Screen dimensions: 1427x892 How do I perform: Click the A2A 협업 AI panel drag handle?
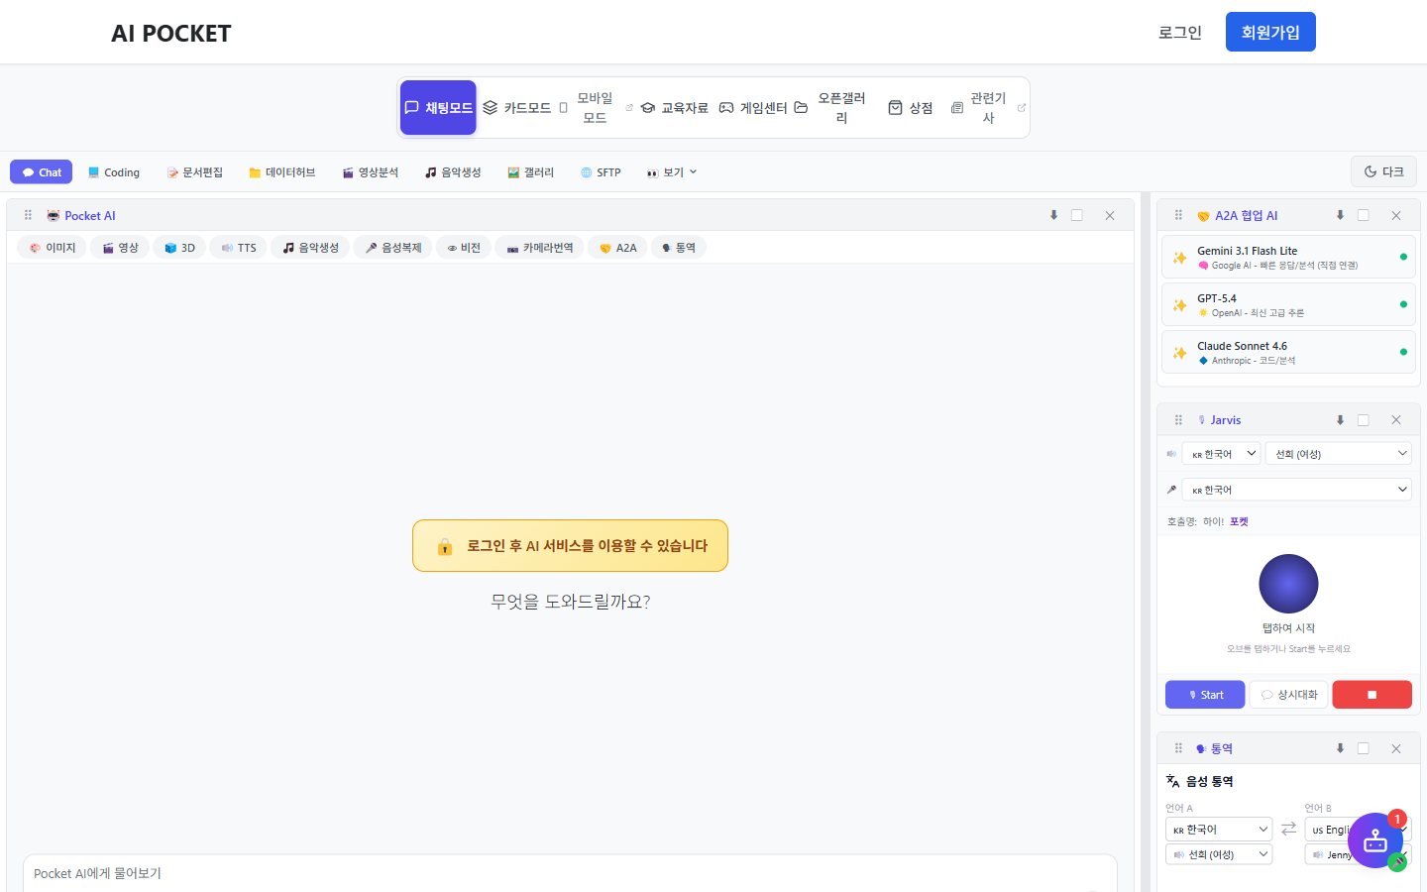[1178, 215]
